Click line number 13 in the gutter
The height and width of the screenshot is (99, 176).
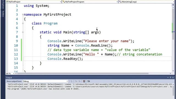(x=16, y=59)
